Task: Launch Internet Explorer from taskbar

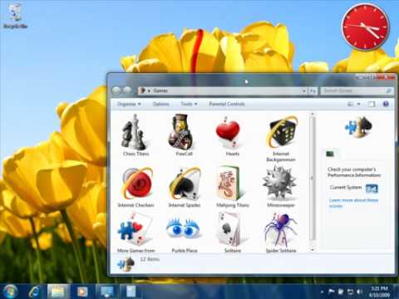Action: [34, 292]
